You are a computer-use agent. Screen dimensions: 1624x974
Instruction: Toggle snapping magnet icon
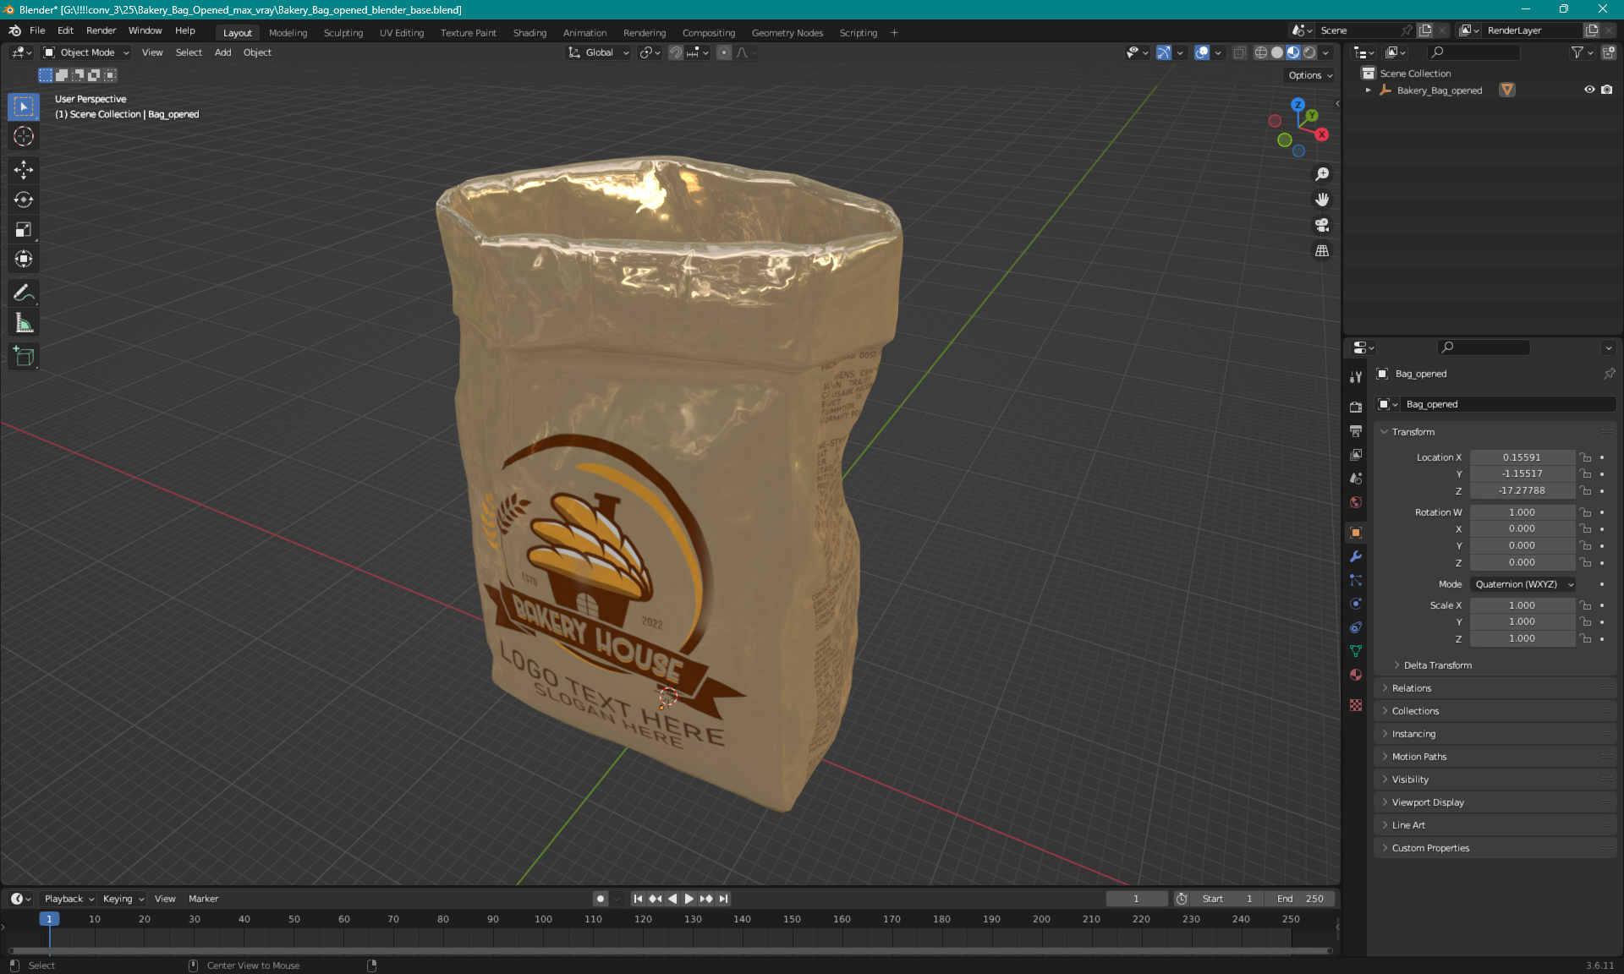676,52
